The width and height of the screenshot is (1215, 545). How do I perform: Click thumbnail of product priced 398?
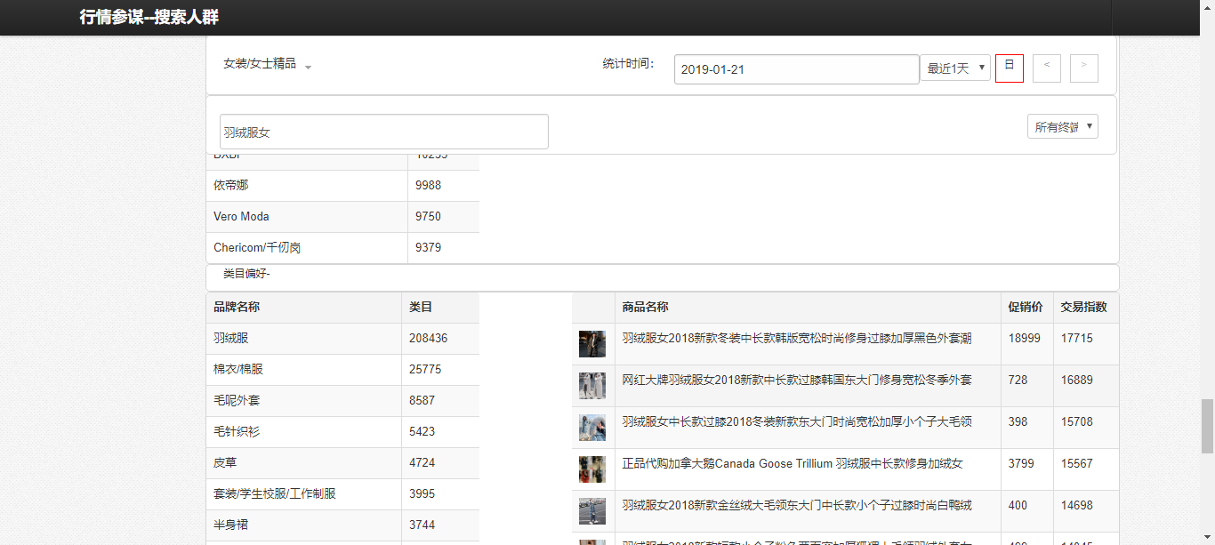592,428
